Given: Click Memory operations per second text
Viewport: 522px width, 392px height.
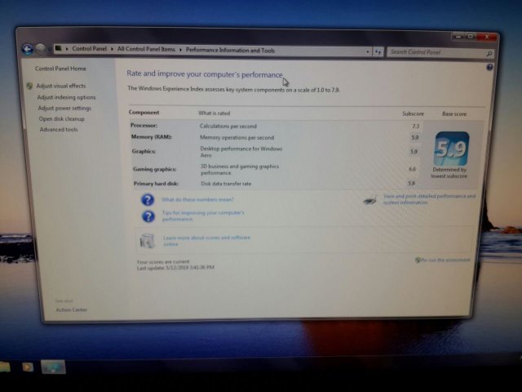Looking at the screenshot, I should click(x=237, y=137).
